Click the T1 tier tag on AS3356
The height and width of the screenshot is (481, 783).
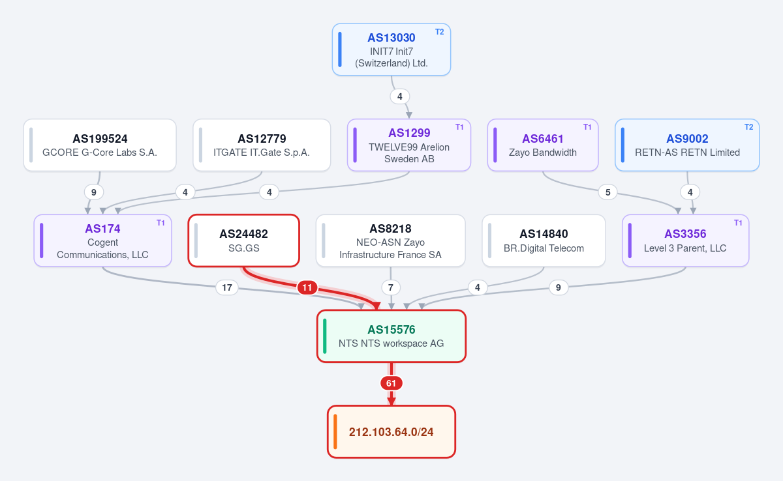pyautogui.click(x=738, y=222)
